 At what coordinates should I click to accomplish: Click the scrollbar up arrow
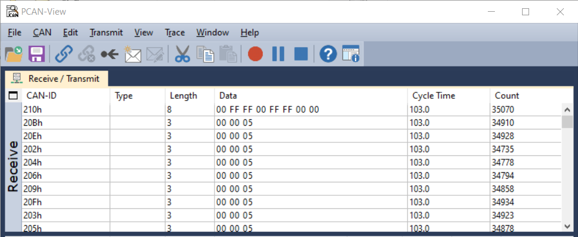click(x=567, y=109)
